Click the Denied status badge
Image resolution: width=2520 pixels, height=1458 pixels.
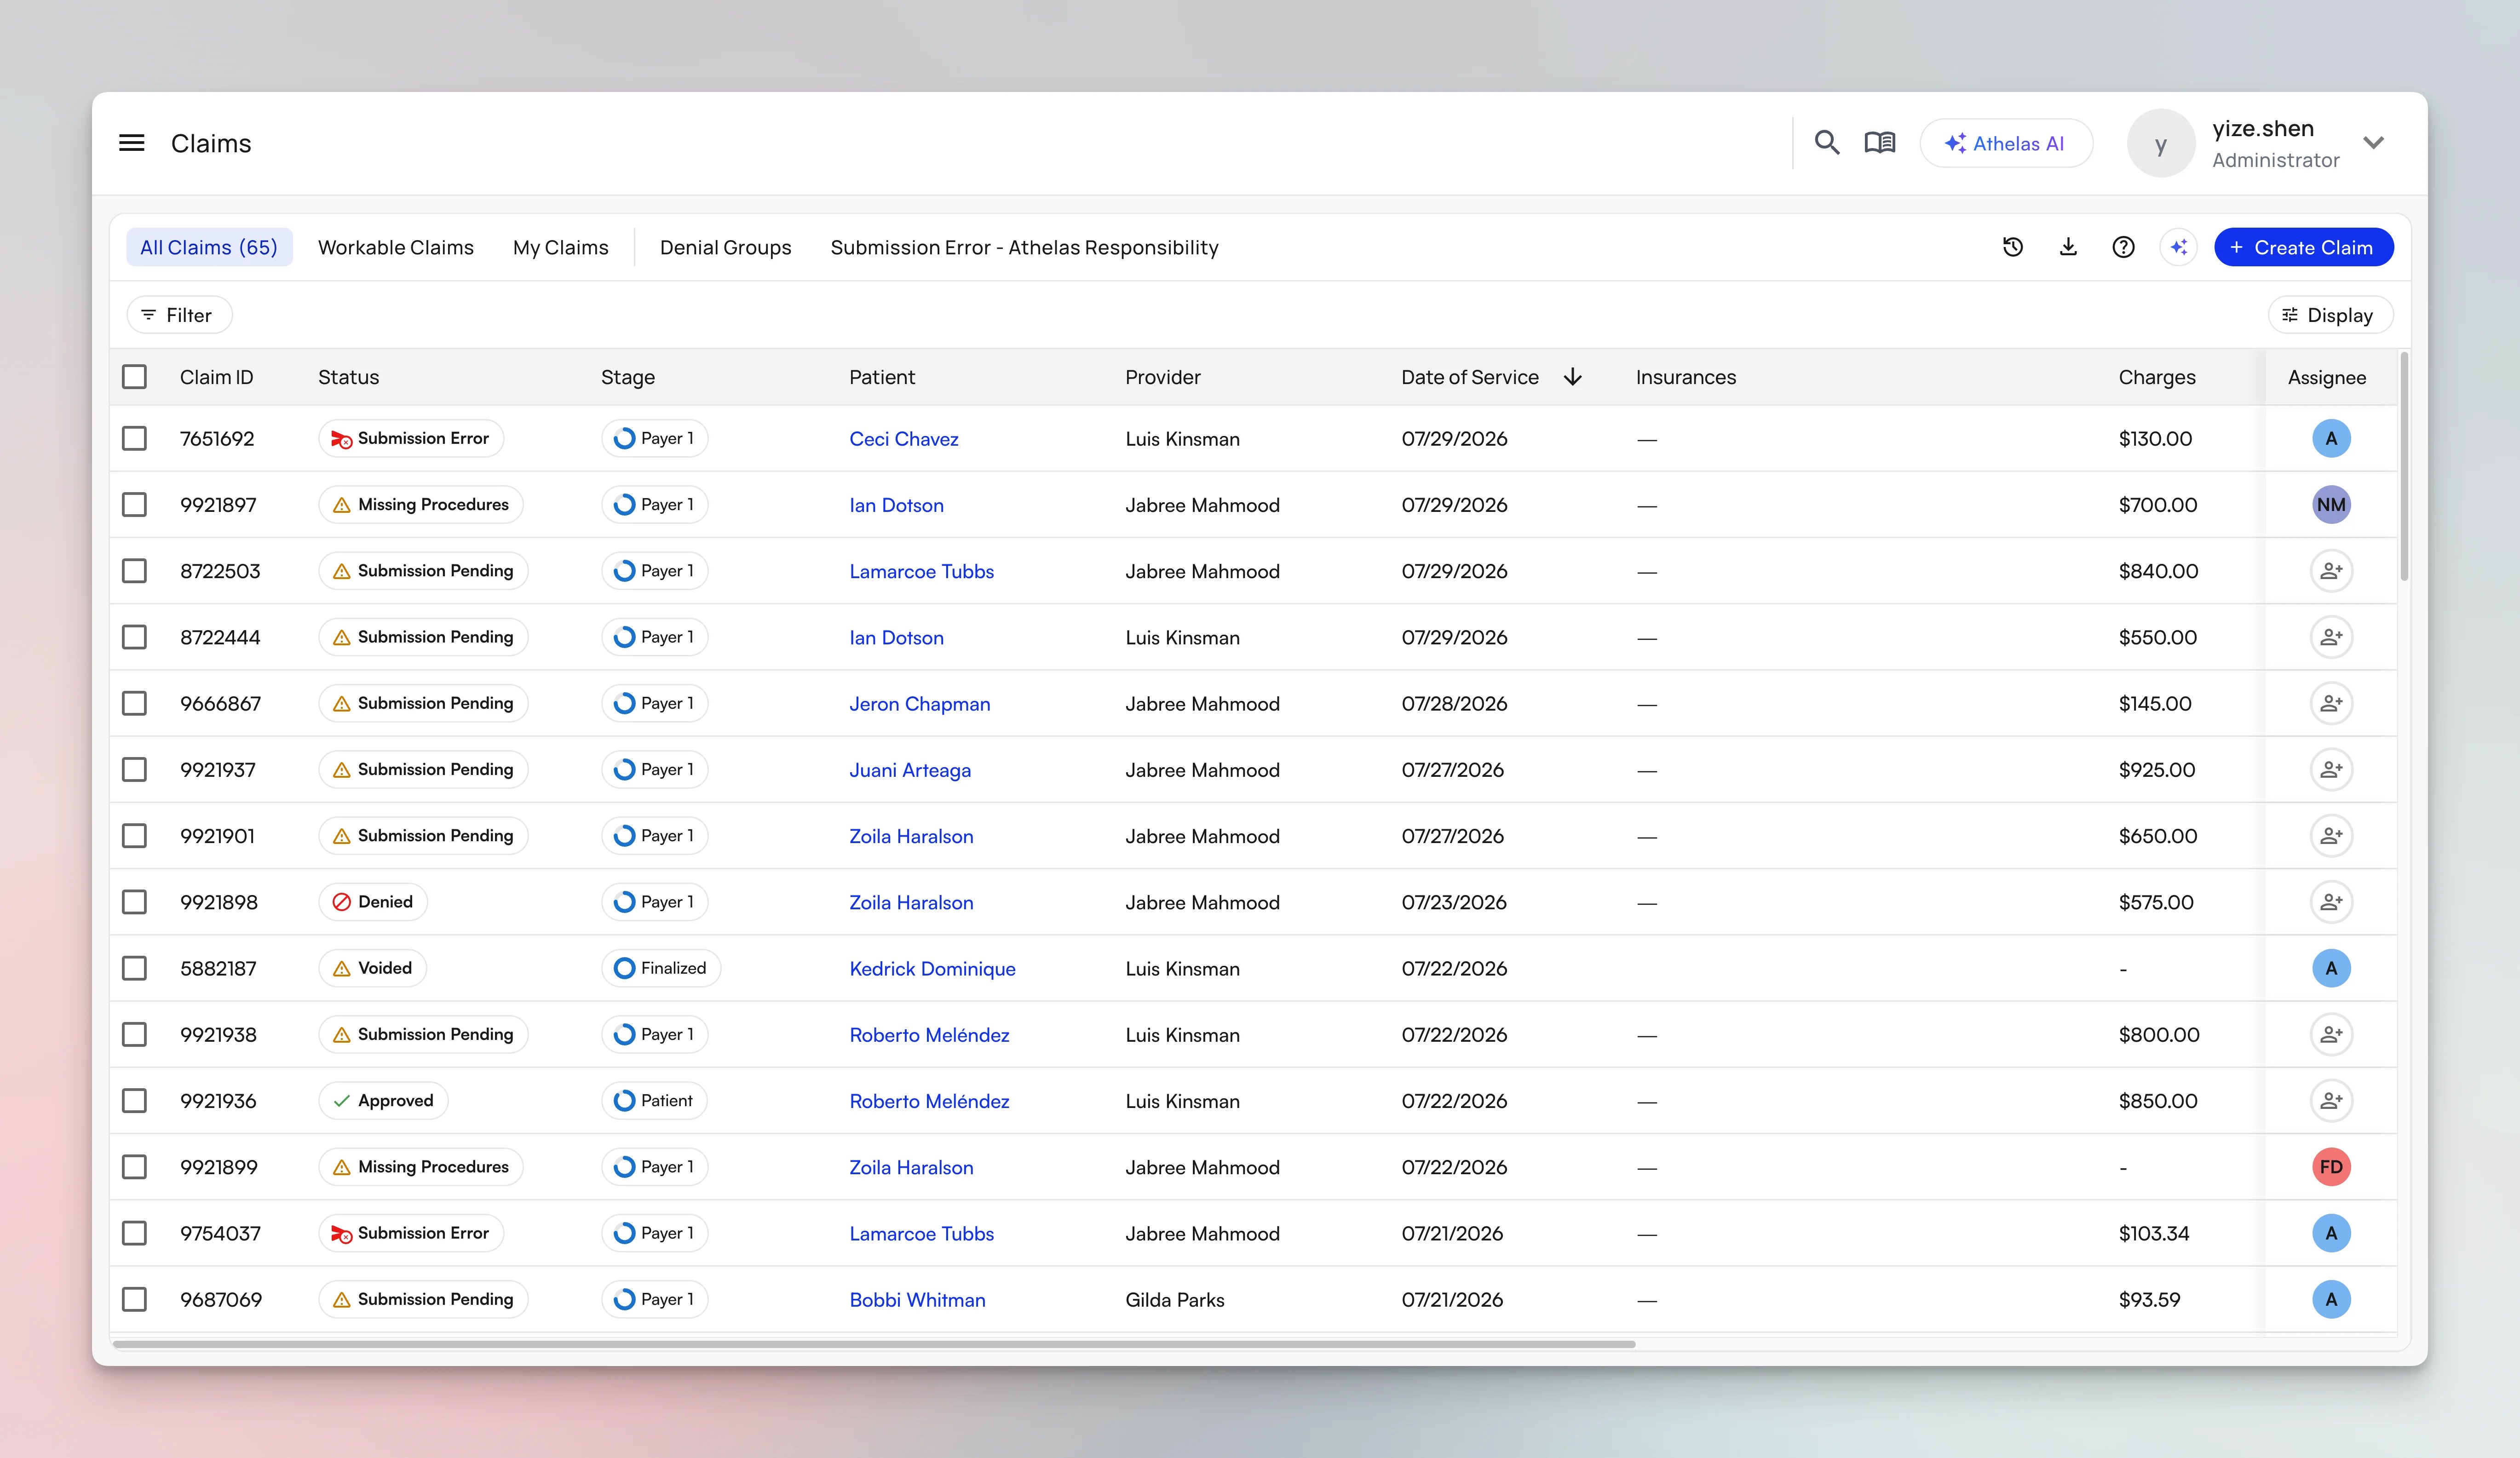click(x=373, y=902)
